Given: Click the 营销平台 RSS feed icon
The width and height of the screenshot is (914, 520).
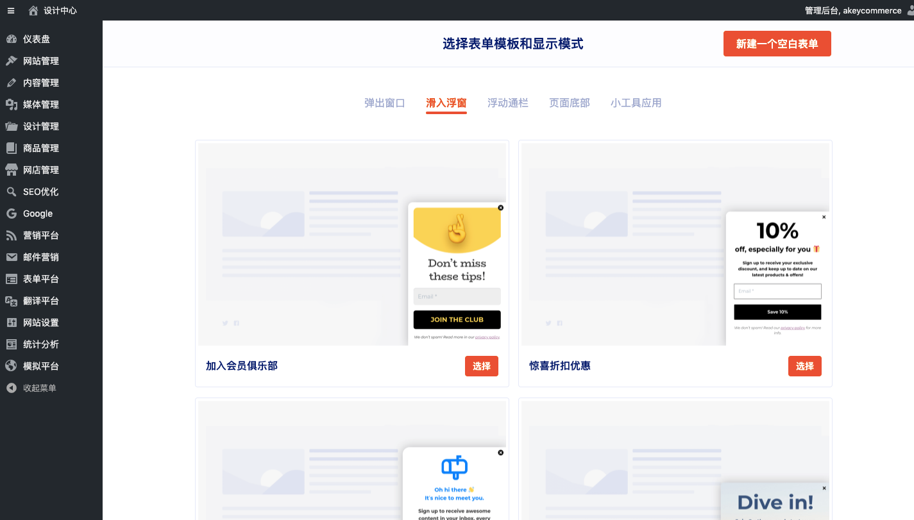Looking at the screenshot, I should (x=11, y=235).
